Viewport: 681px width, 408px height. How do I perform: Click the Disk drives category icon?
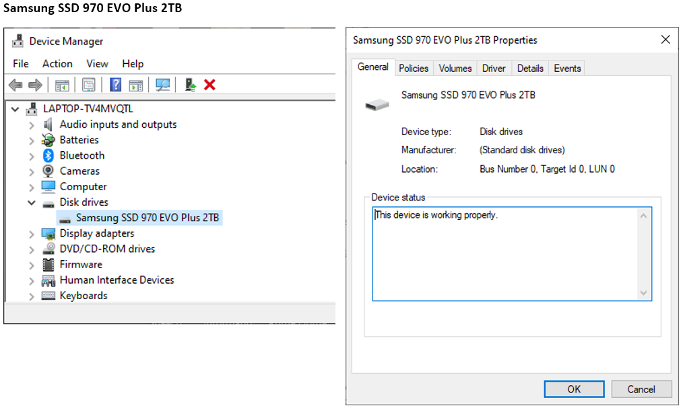(x=48, y=204)
